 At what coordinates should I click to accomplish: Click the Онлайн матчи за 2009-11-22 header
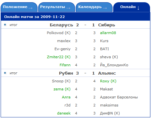[35, 17]
